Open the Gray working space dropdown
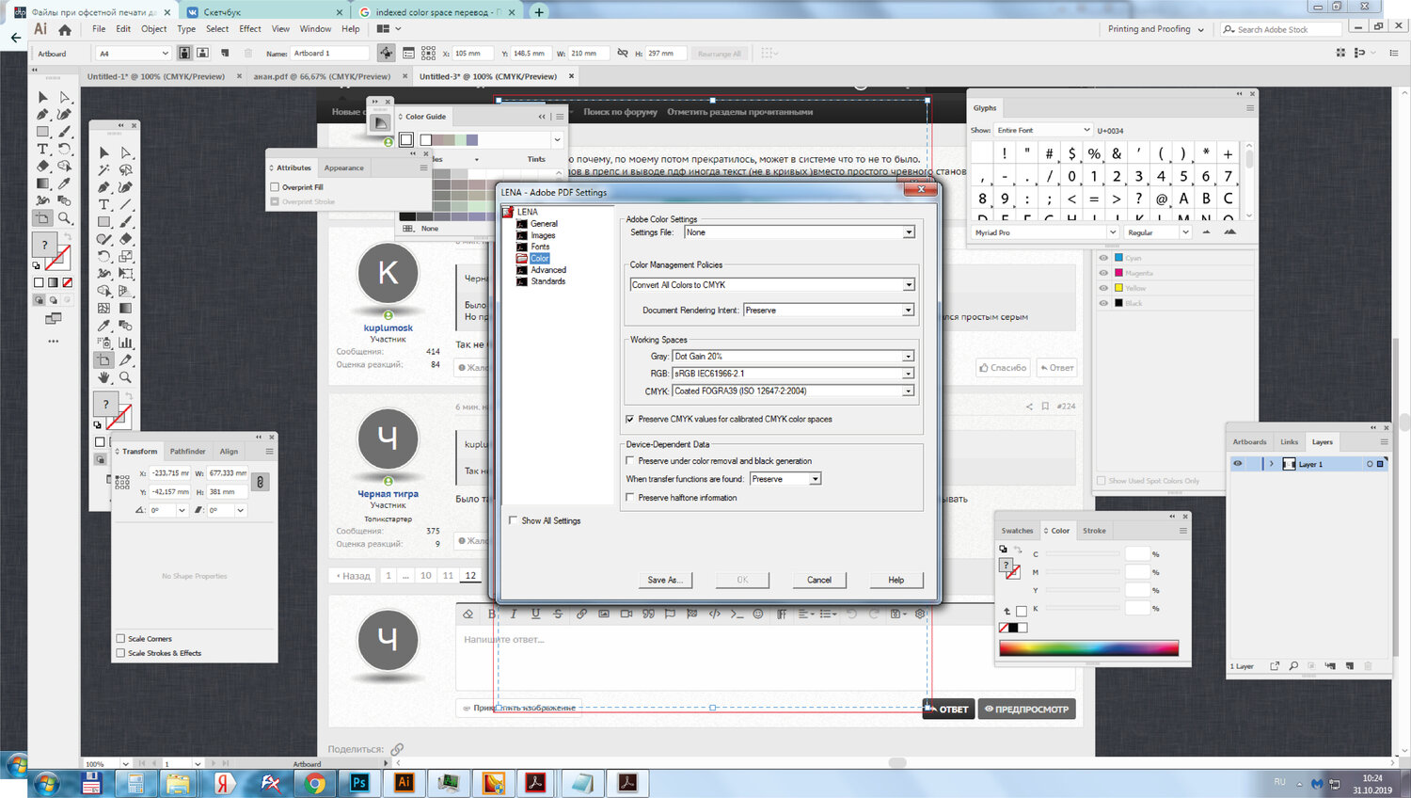This screenshot has height=798, width=1411. (x=793, y=357)
